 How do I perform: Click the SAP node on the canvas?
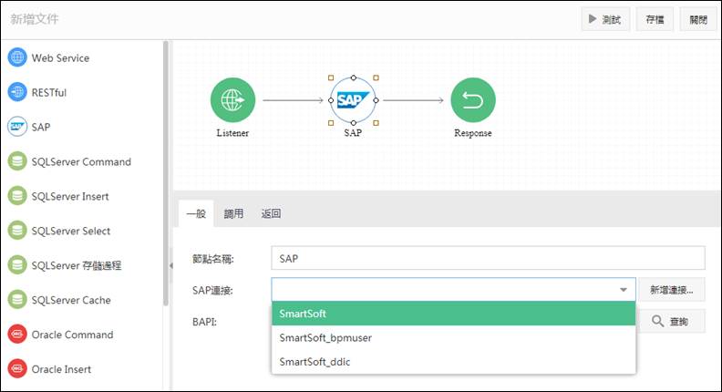pyautogui.click(x=353, y=100)
